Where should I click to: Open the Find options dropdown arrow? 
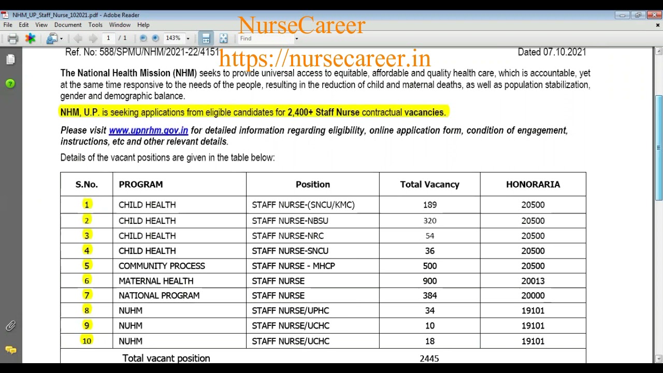[x=296, y=39]
